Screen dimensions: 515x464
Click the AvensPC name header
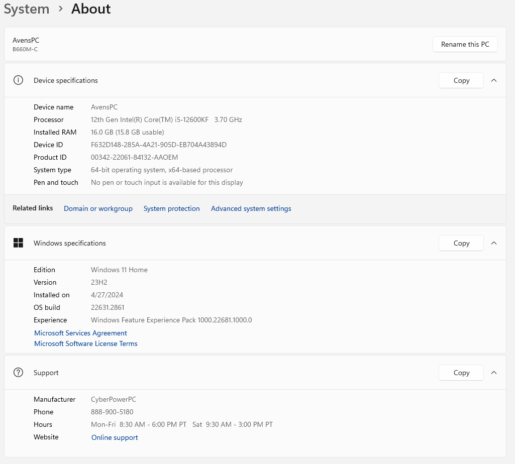(26, 40)
